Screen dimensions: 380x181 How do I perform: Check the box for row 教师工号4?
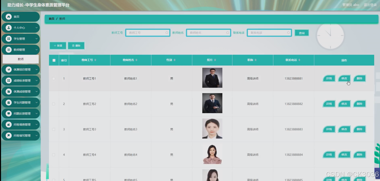tap(54, 155)
